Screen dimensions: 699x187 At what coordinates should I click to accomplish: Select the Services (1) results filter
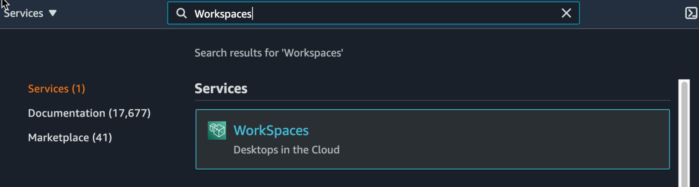(56, 89)
